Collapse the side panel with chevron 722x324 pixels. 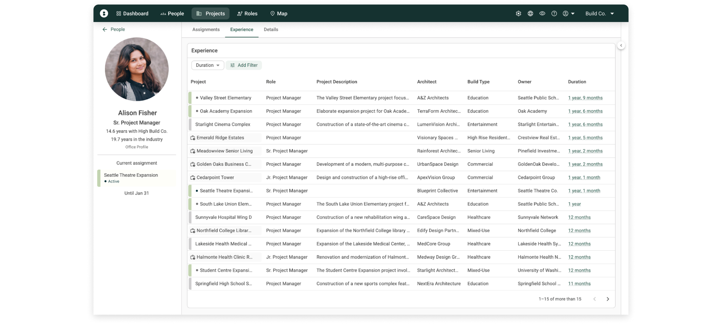621,45
